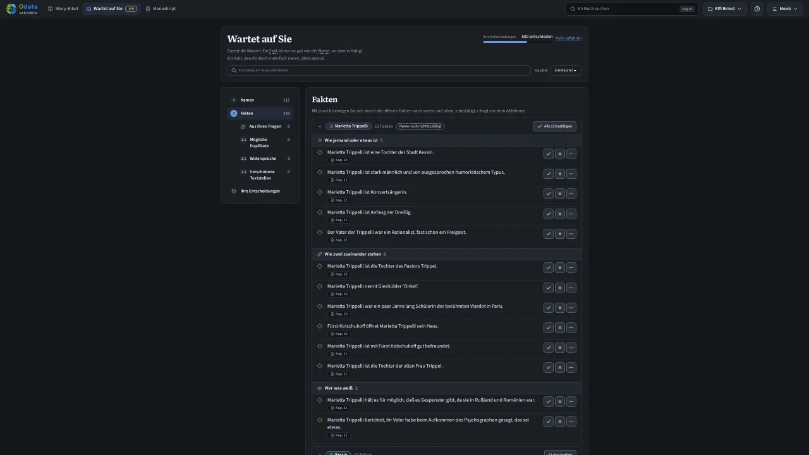This screenshot has width=809, height=455.
Task: Go to Namen step in sidebar
Action: click(260, 100)
